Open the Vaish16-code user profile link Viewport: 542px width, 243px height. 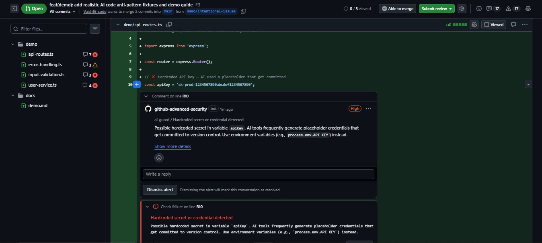[94, 12]
